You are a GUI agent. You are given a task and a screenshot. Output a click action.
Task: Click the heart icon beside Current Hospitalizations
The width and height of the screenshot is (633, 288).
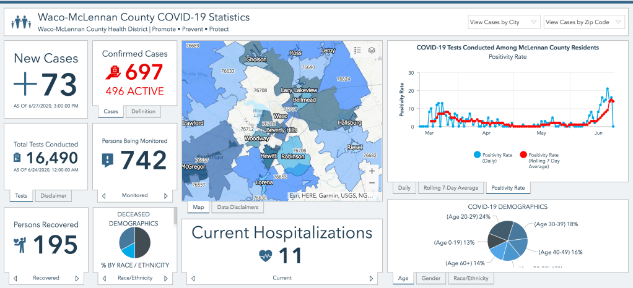tap(266, 255)
